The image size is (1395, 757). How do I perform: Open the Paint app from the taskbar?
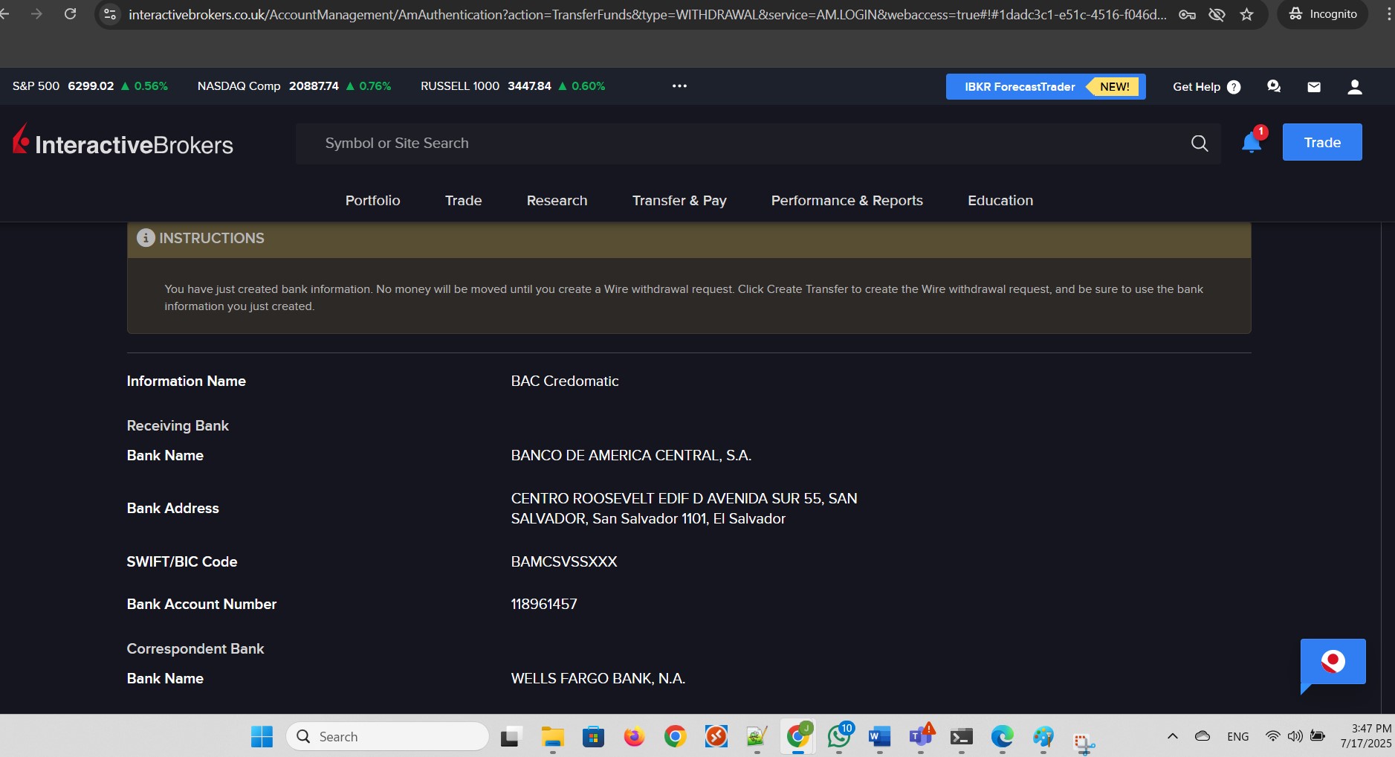tap(1043, 737)
